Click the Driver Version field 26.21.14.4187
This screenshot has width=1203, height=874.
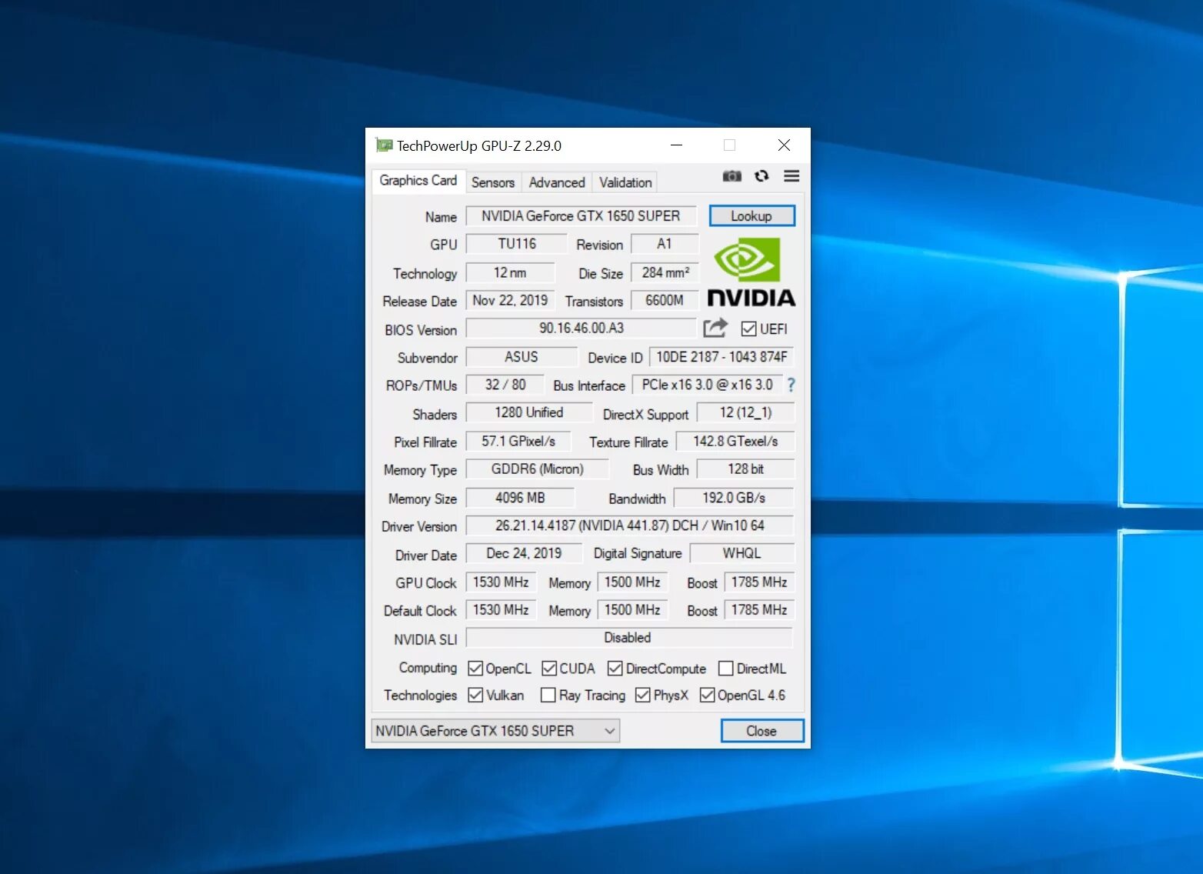coord(630,525)
